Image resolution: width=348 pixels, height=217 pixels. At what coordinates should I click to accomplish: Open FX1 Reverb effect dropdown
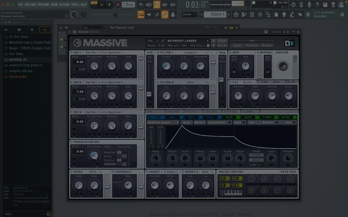coord(249,82)
